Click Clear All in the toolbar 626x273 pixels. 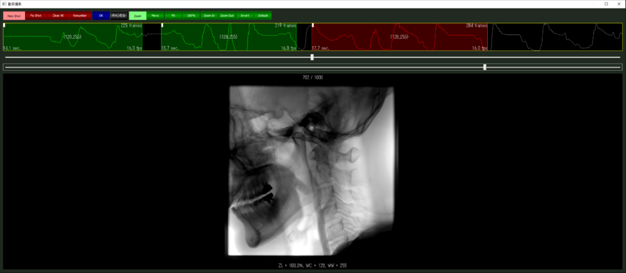pos(57,15)
